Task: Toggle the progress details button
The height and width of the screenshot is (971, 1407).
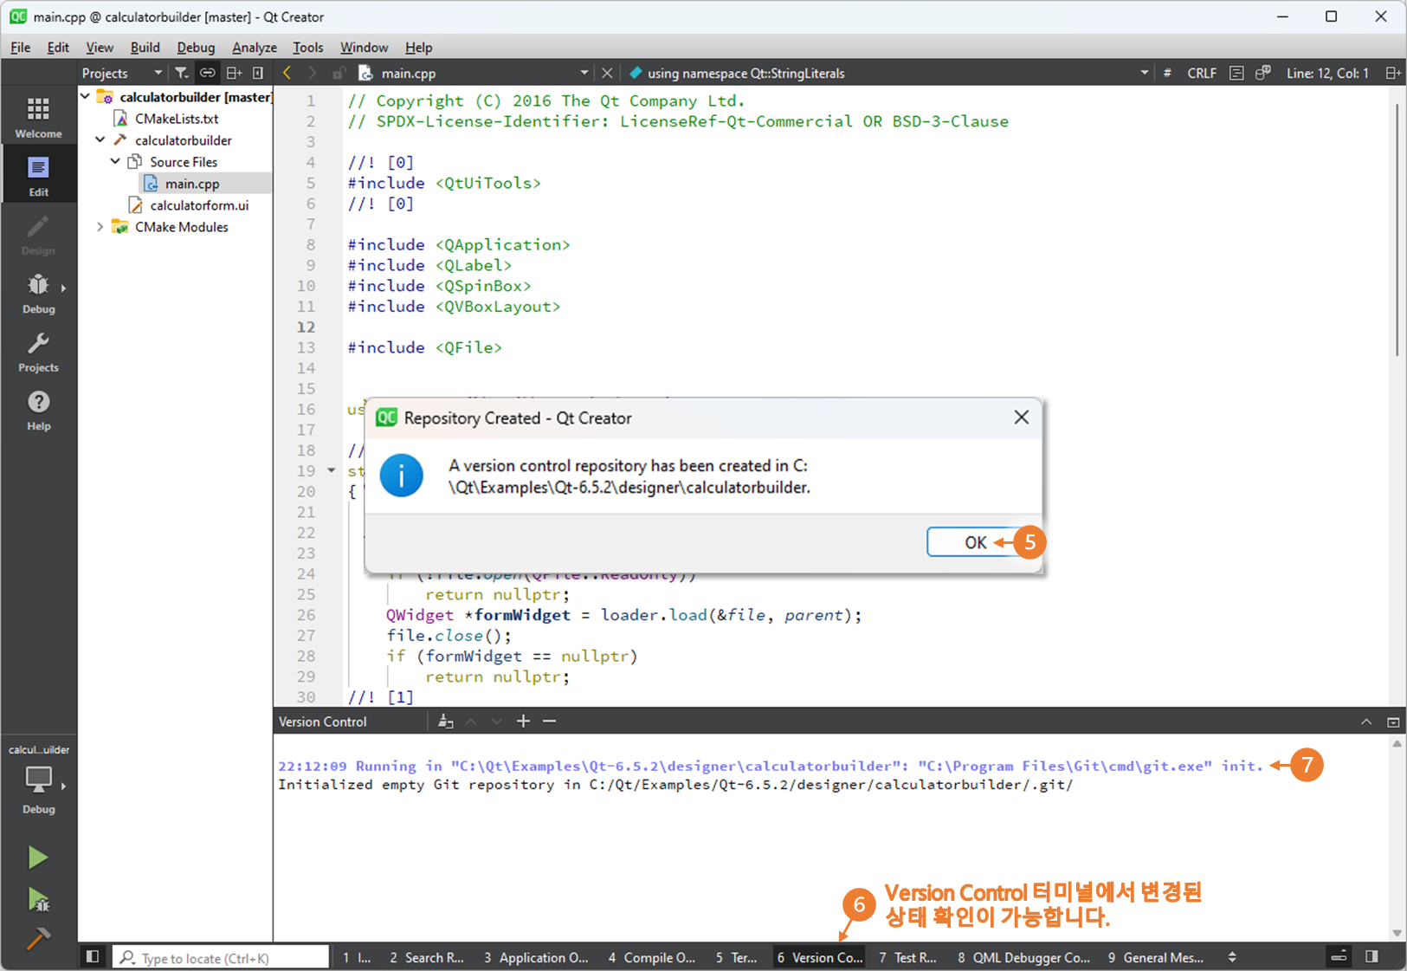Action: (1339, 956)
